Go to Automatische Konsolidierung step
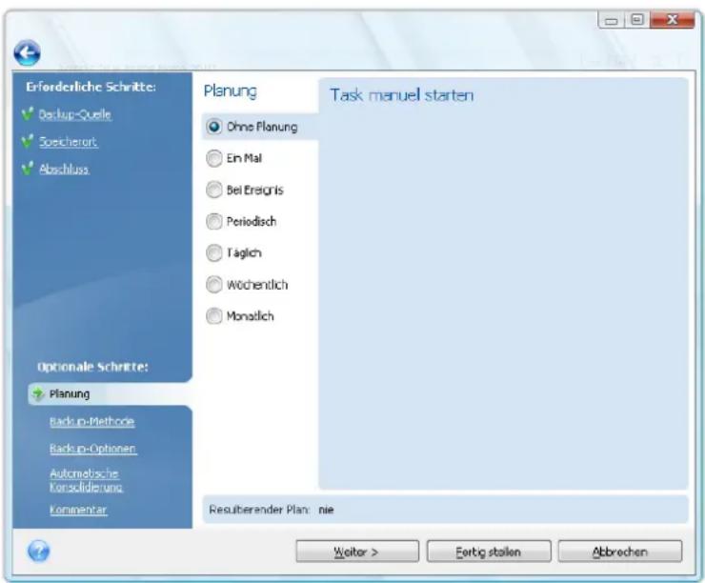705x583 pixels. tap(86, 480)
